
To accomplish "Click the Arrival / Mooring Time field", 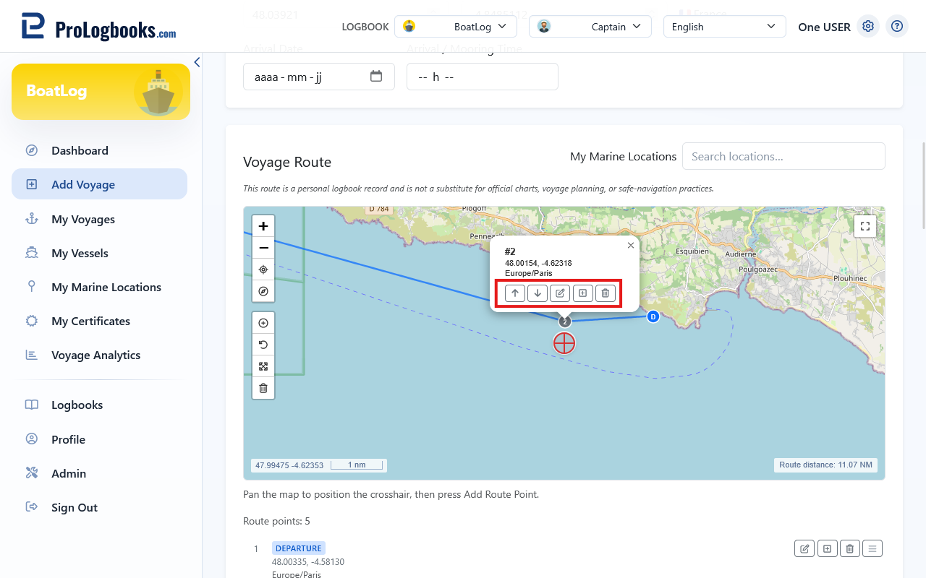I will tap(483, 77).
